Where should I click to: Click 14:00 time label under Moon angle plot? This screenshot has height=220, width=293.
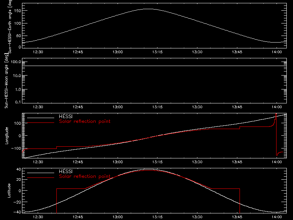[x=277, y=107]
